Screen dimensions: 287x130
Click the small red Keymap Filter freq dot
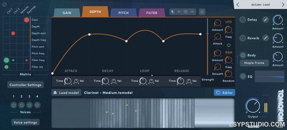coord(27,60)
